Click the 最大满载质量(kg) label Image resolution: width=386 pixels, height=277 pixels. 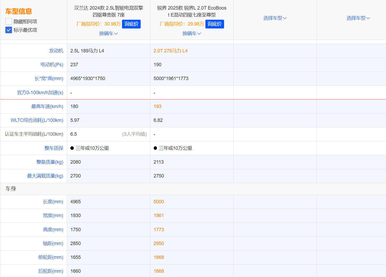coord(45,176)
